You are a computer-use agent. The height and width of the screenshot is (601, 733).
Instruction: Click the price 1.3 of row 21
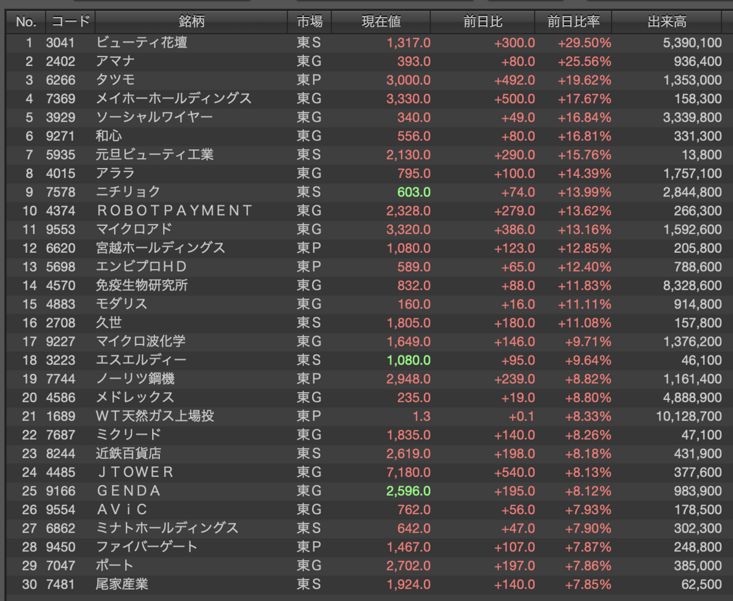(x=421, y=416)
